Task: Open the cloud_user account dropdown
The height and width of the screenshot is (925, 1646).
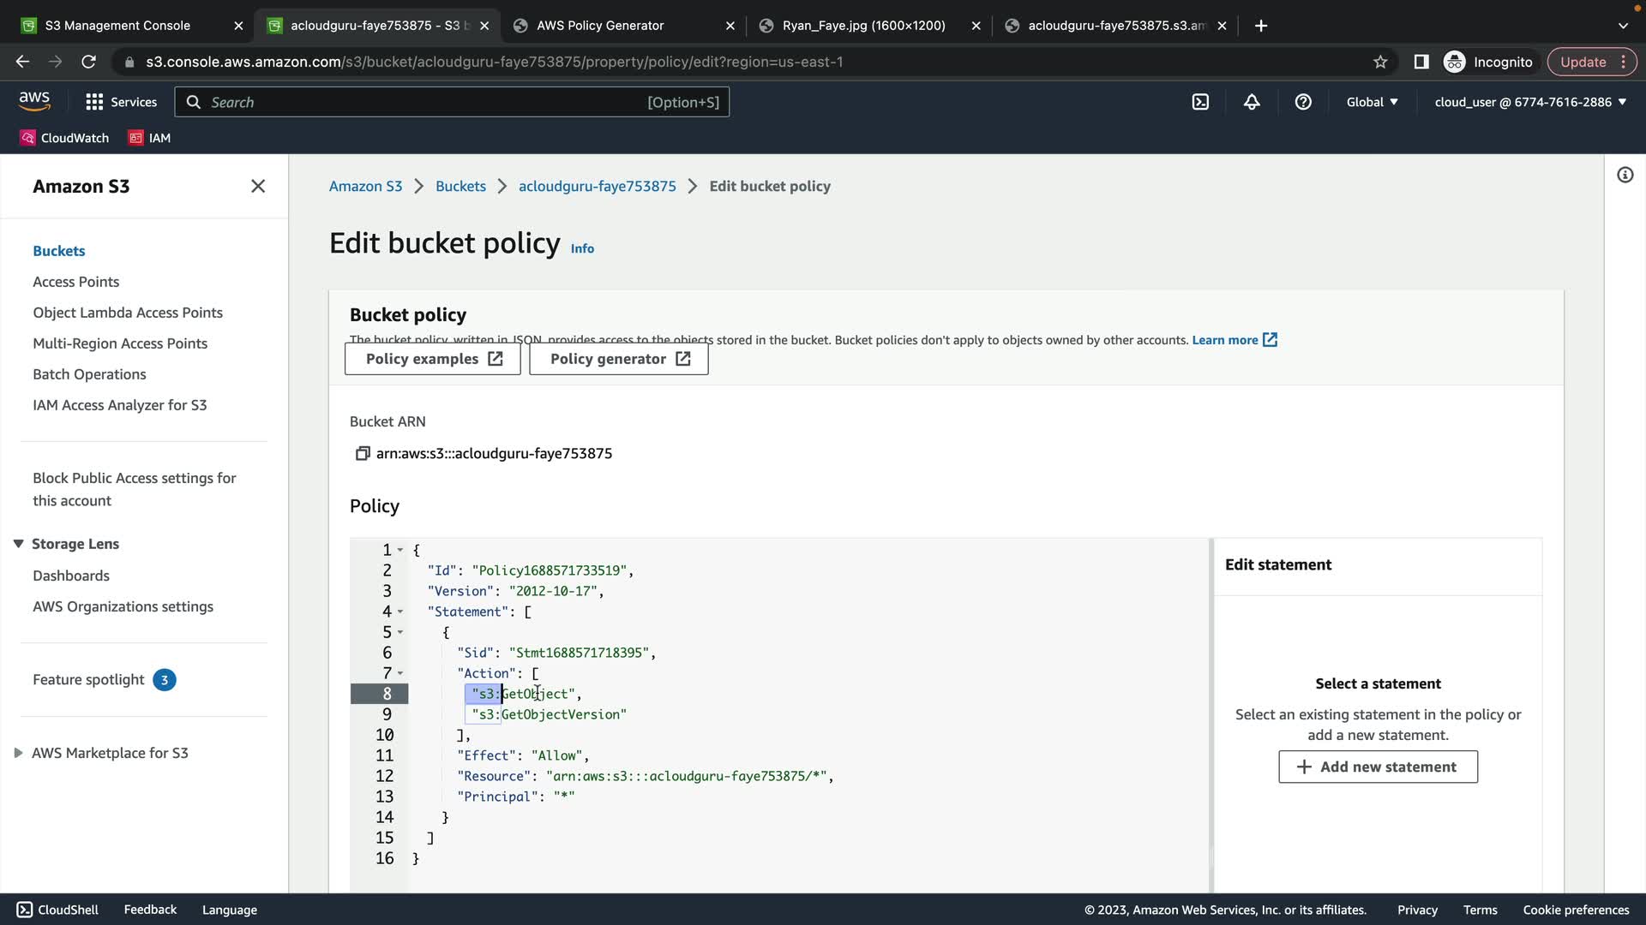Action: click(1530, 102)
